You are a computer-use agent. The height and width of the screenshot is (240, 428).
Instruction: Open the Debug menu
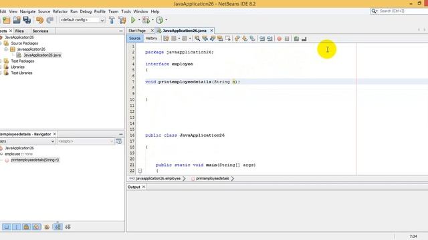(86, 11)
